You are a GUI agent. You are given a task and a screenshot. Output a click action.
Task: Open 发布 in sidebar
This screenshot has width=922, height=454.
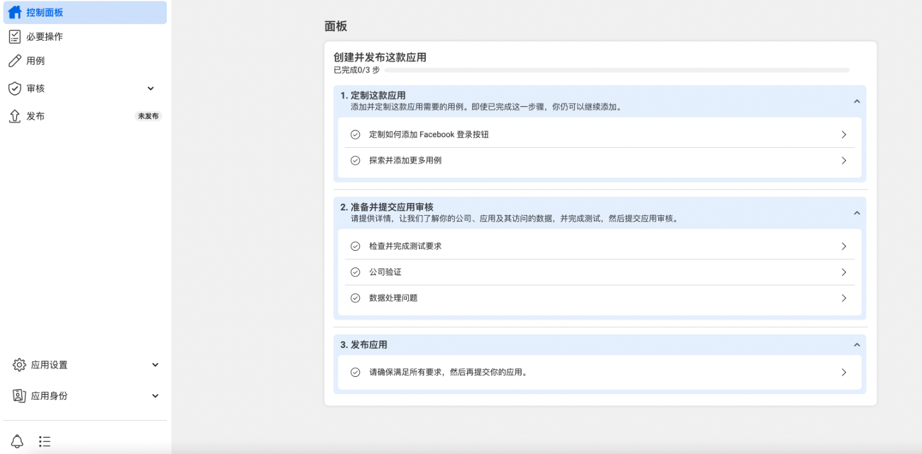pos(85,116)
